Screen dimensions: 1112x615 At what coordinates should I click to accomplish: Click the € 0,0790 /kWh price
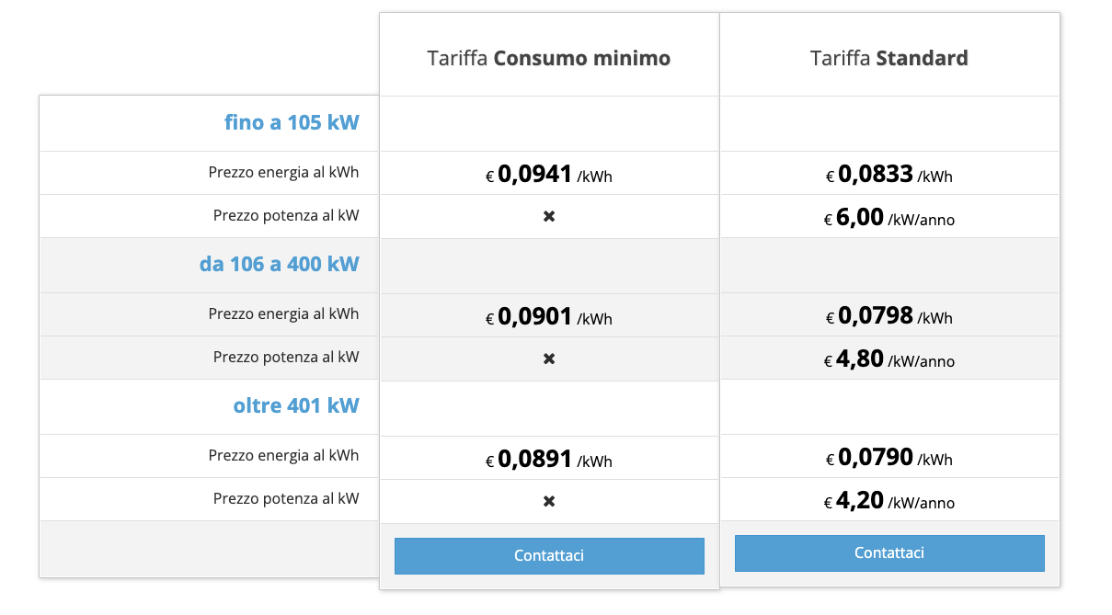click(889, 459)
